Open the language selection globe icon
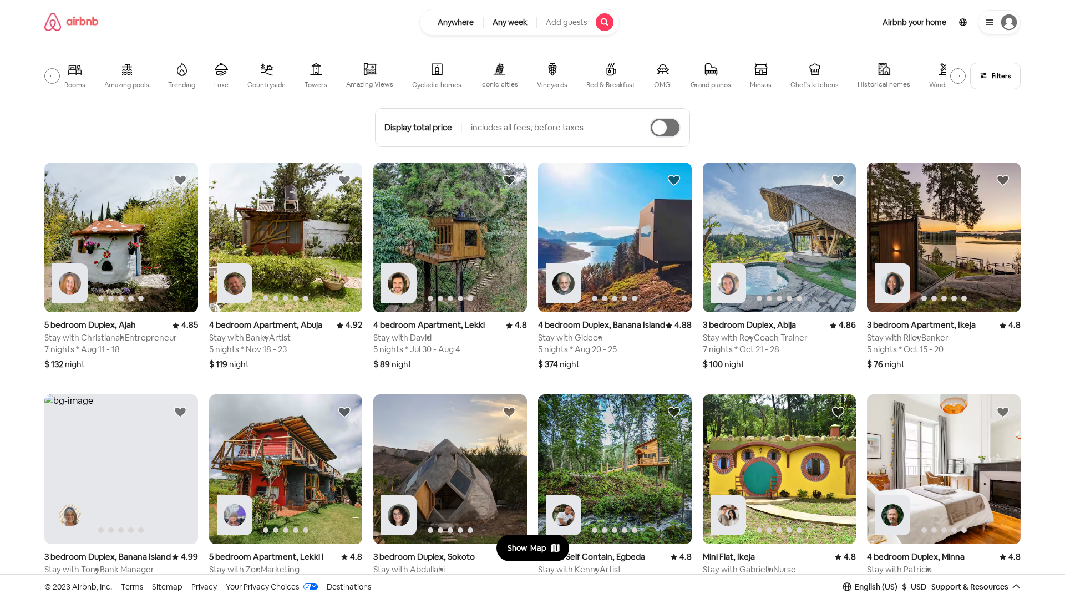The width and height of the screenshot is (1065, 599). click(x=963, y=22)
